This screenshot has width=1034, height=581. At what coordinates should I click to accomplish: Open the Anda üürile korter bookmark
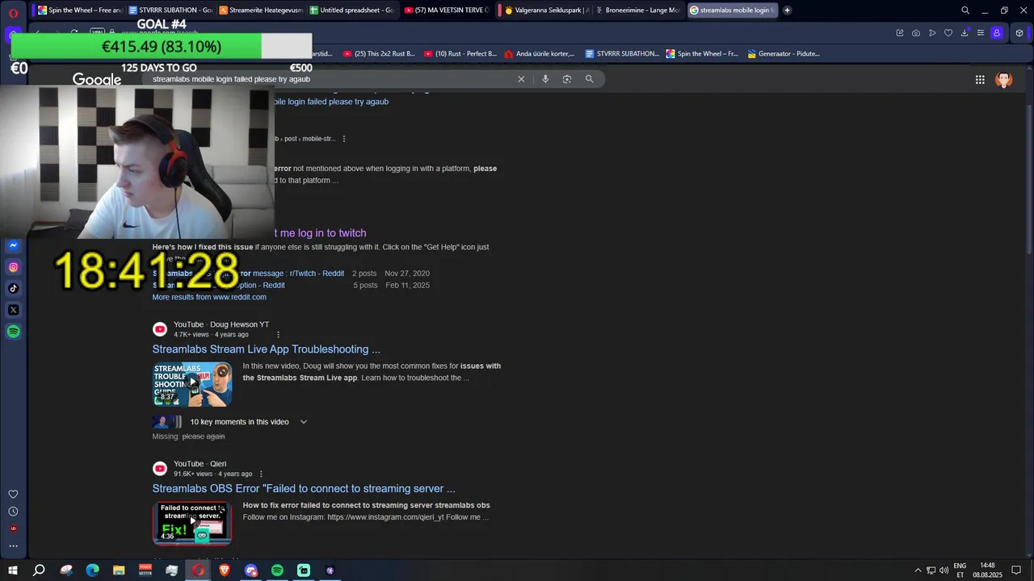point(539,54)
